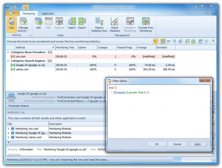This screenshot has width=222, height=168.
Task: Open the Manage Activity dropdown
Action: coord(23,25)
